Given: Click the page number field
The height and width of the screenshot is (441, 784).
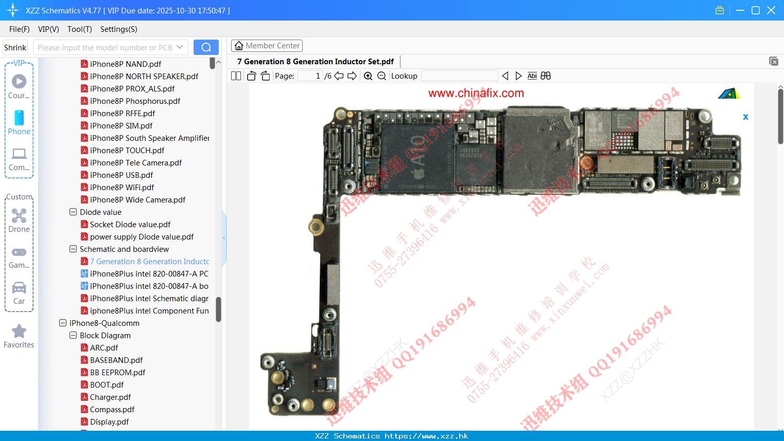Looking at the screenshot, I should pyautogui.click(x=310, y=76).
